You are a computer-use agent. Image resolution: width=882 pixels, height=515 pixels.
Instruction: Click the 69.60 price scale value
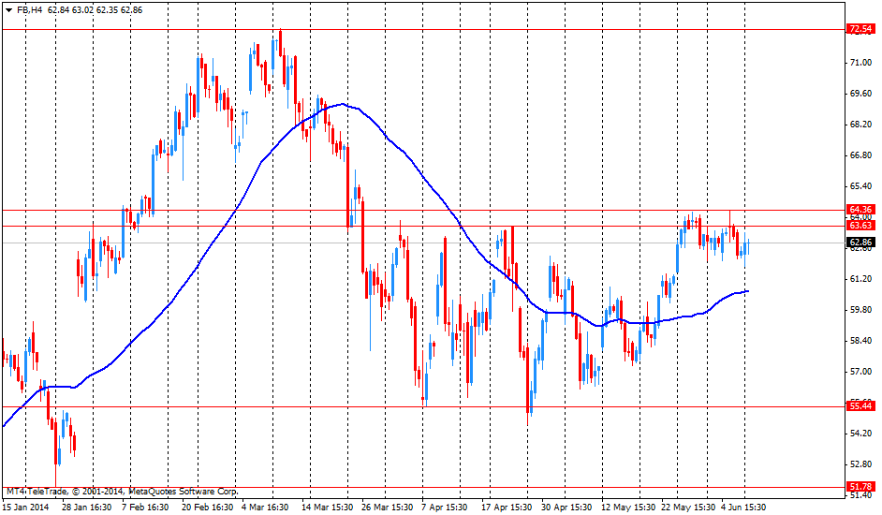(x=860, y=94)
